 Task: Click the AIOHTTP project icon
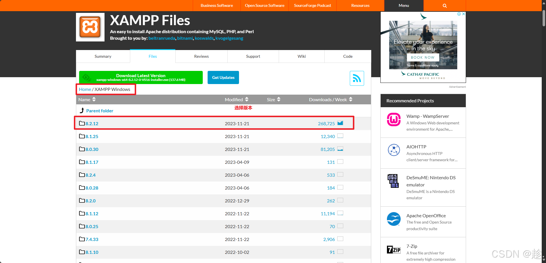pyautogui.click(x=394, y=150)
